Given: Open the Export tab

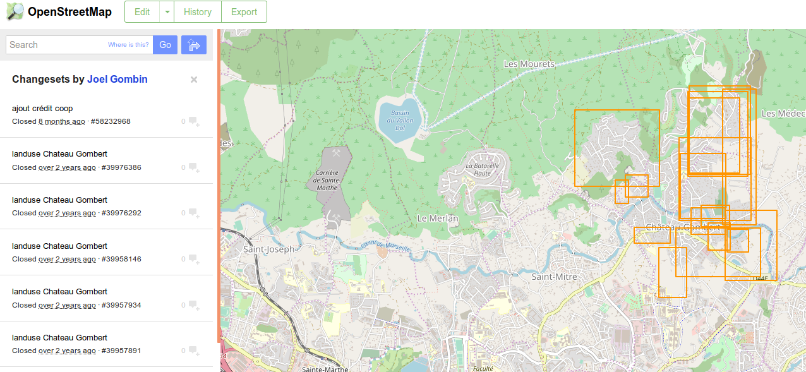Looking at the screenshot, I should [x=244, y=12].
